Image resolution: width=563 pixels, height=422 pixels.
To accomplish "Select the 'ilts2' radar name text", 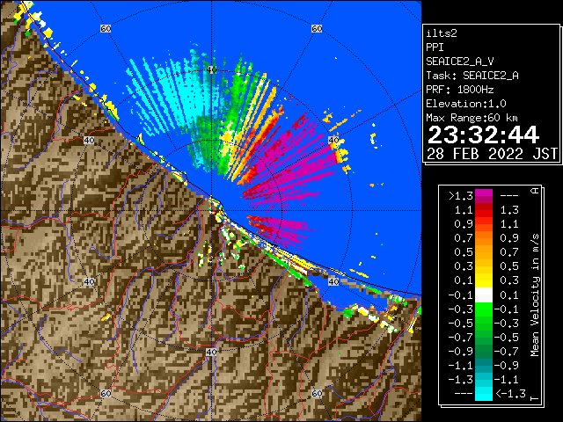I will point(442,33).
